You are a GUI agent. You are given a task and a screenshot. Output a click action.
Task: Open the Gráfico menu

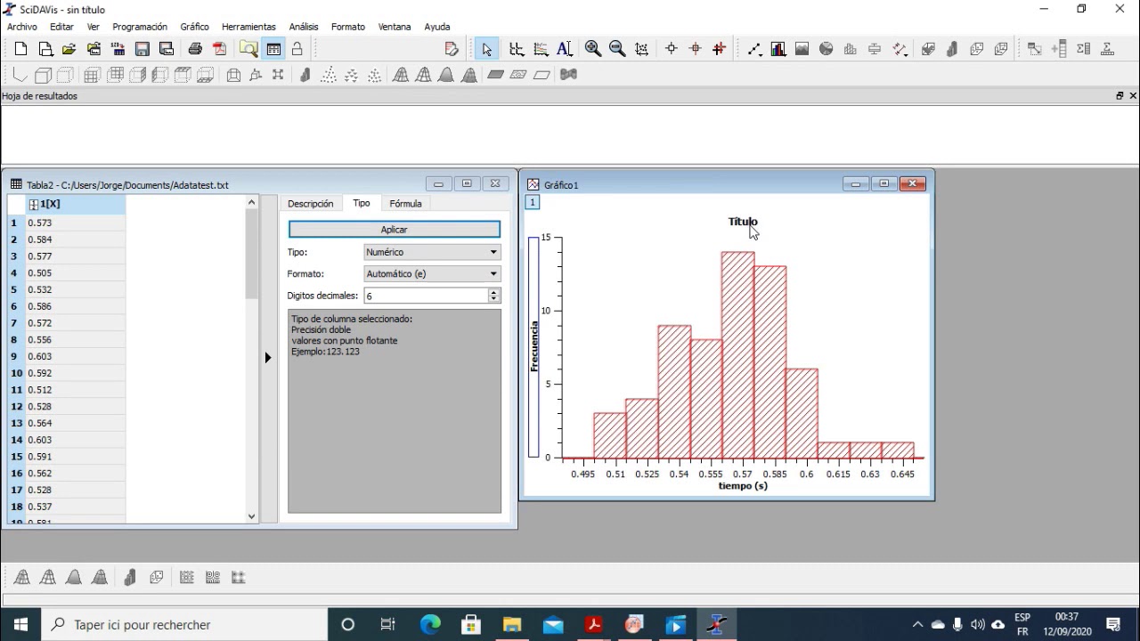194,27
